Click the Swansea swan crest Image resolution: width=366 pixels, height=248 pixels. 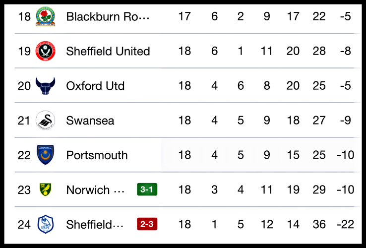(x=46, y=121)
